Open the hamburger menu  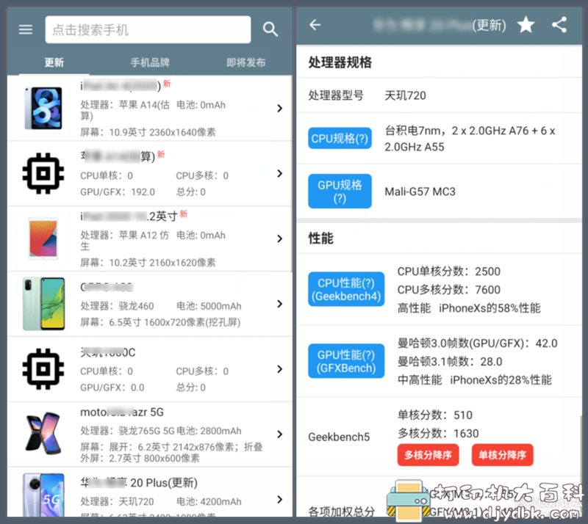[26, 29]
